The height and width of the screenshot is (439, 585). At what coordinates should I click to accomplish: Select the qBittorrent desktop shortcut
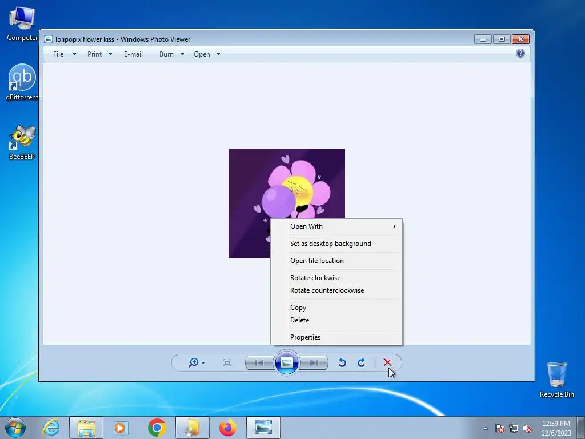(x=22, y=82)
